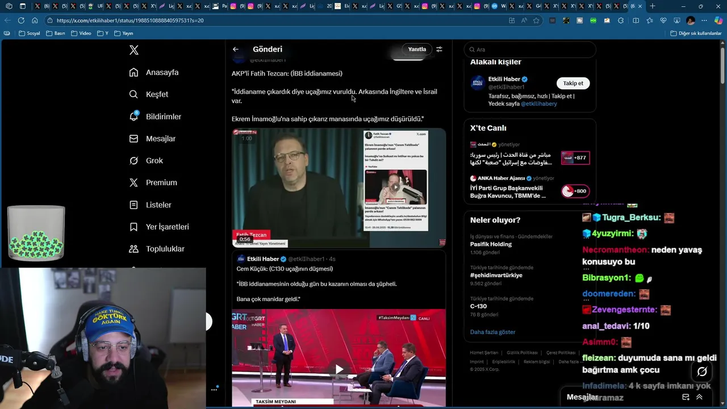Focus the Ara search field
Viewport: 727px width, 409px height.
530,49
